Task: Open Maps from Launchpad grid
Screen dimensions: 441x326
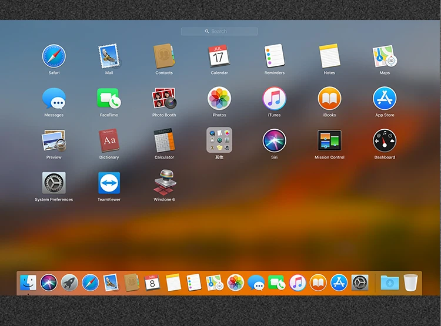Action: click(x=385, y=56)
